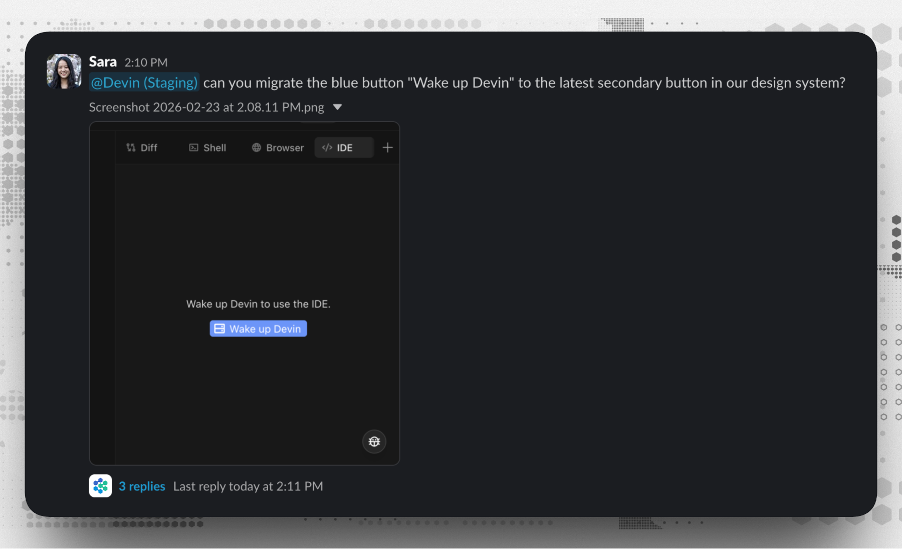902x549 pixels.
Task: Open Sara's profile picture
Action: pos(64,72)
